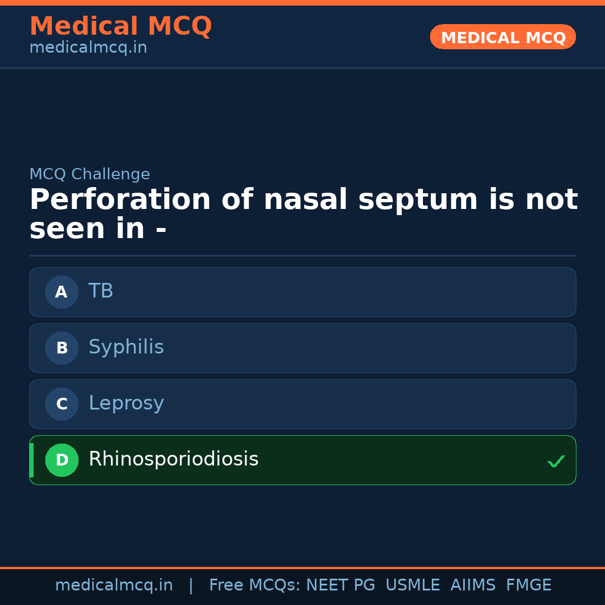Open the Medical MCQ title logo
Image resolution: width=605 pixels, height=605 pixels.
coord(120,26)
